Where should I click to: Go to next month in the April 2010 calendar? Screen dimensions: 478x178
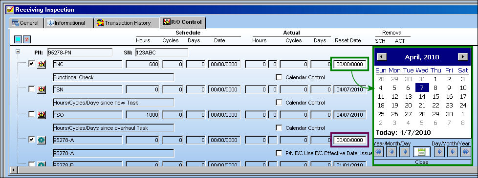(463, 57)
